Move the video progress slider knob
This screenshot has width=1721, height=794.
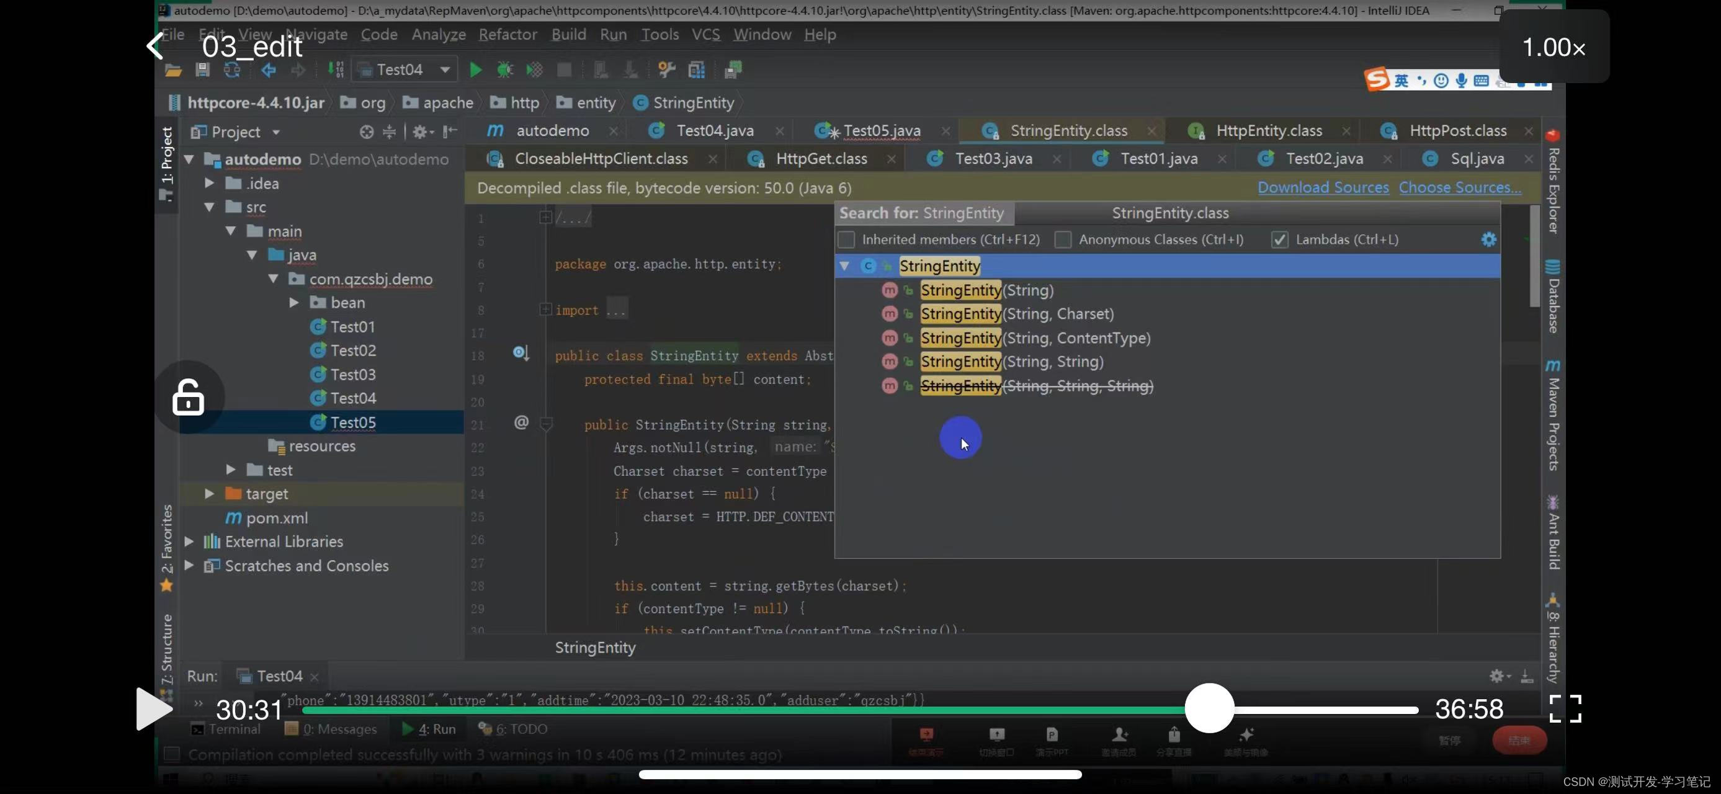1209,708
